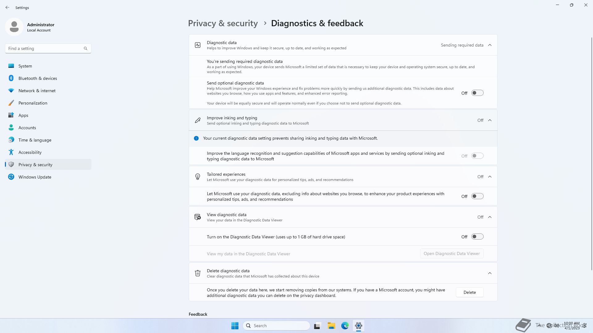Viewport: 593px width, 333px height.
Task: Click the System monitor icon
Action: (11, 66)
